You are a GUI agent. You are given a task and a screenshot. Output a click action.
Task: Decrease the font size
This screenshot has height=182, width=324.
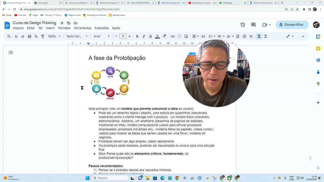coord(116,36)
